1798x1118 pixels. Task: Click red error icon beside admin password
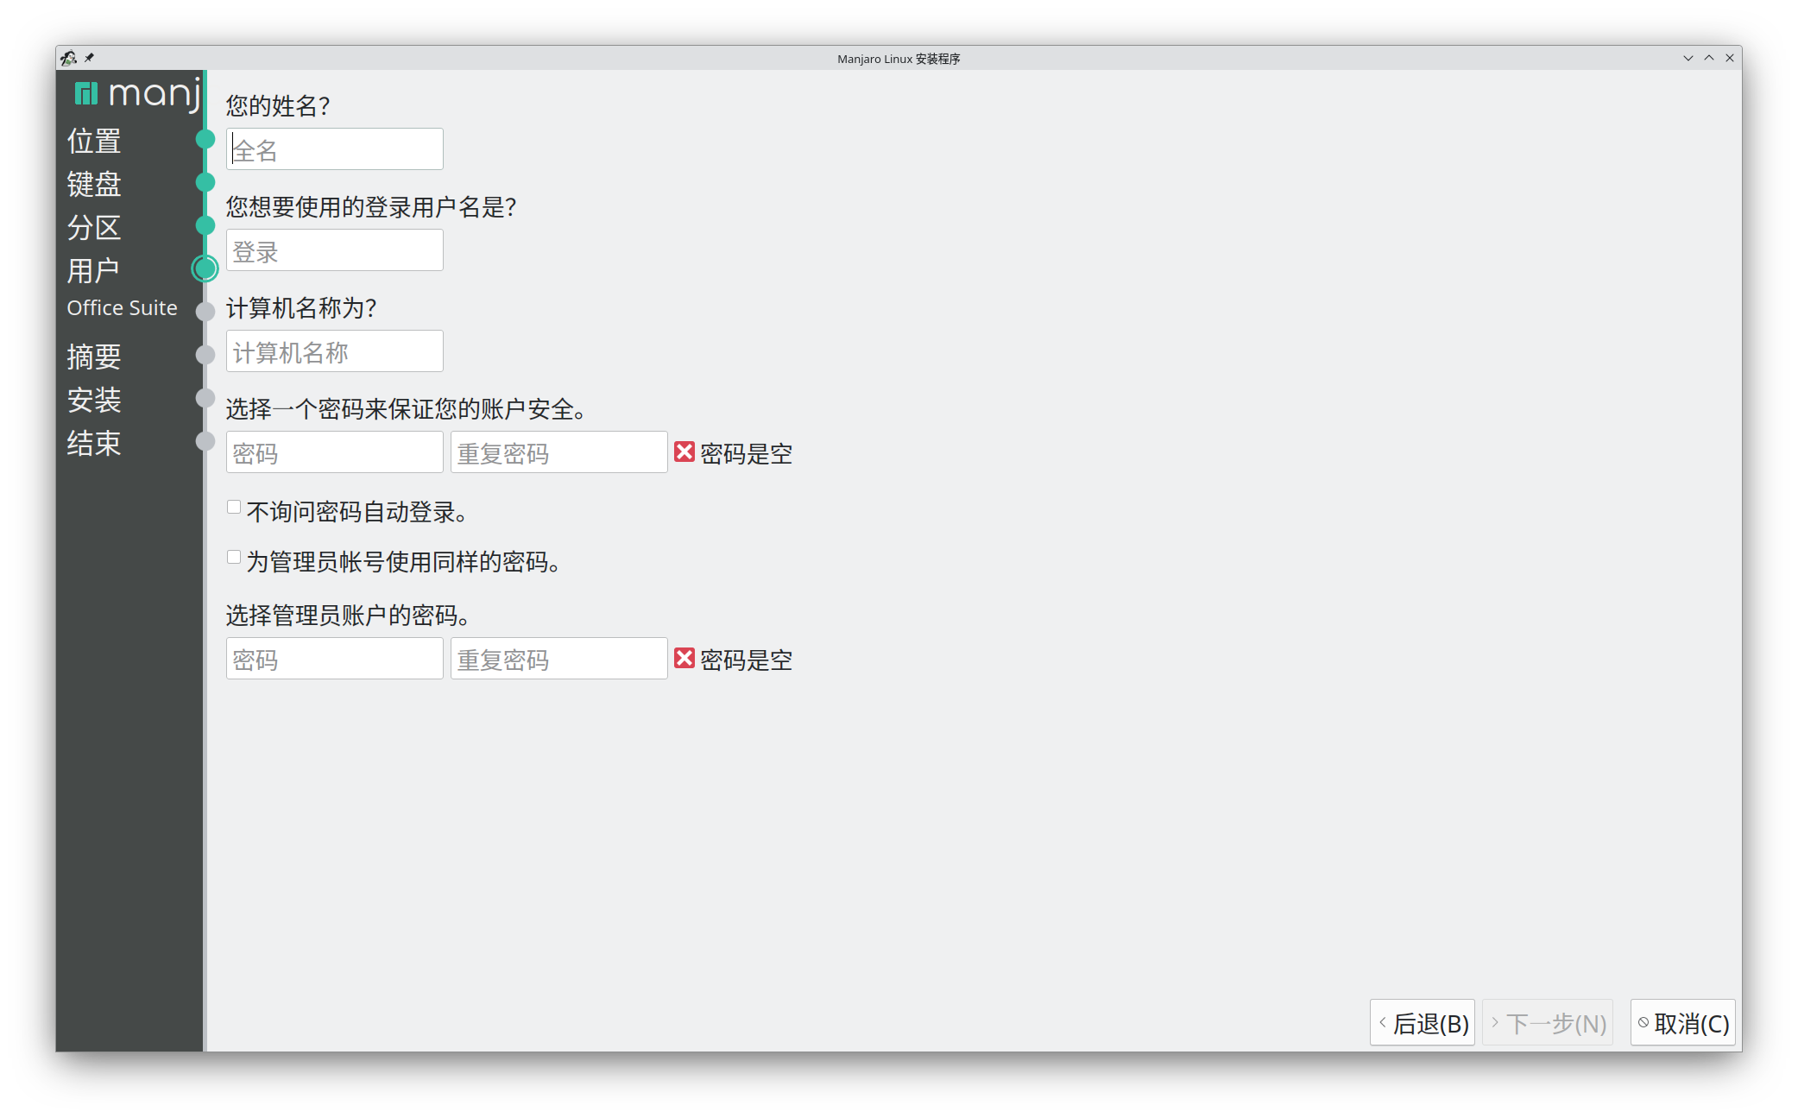pos(684,659)
